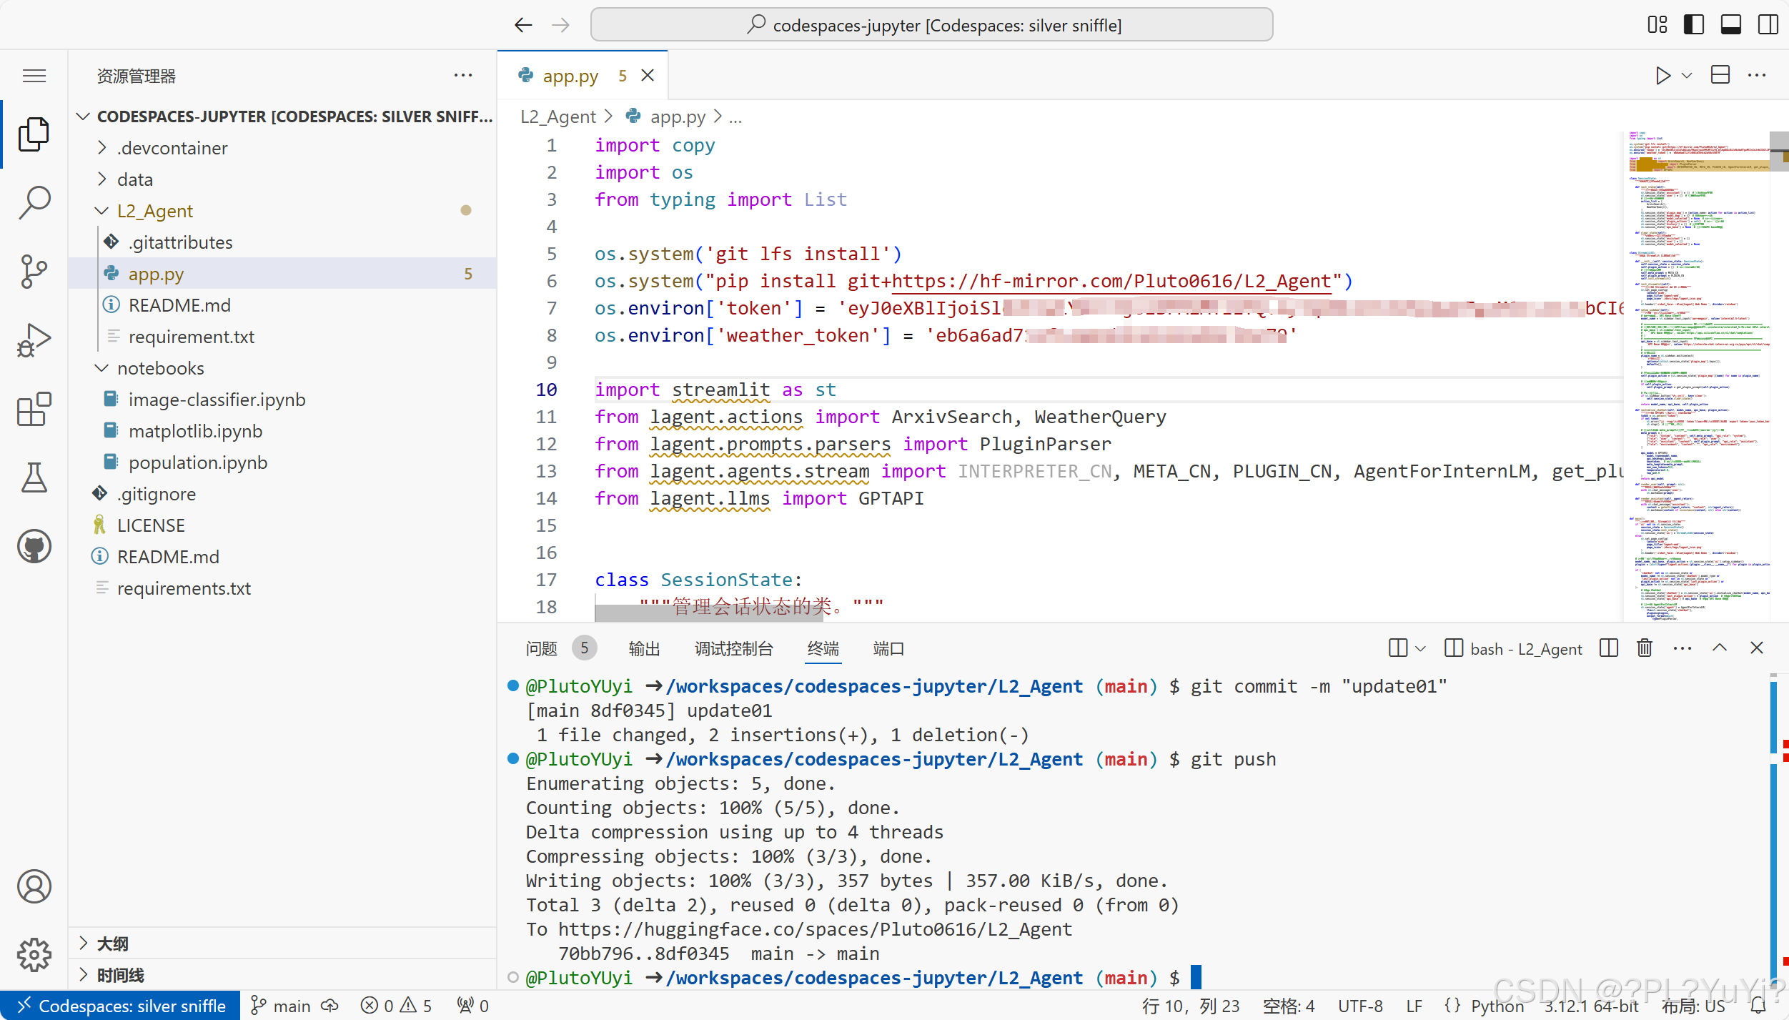The image size is (1789, 1020).
Task: Click the editor minimap code overview
Action: point(1694,357)
